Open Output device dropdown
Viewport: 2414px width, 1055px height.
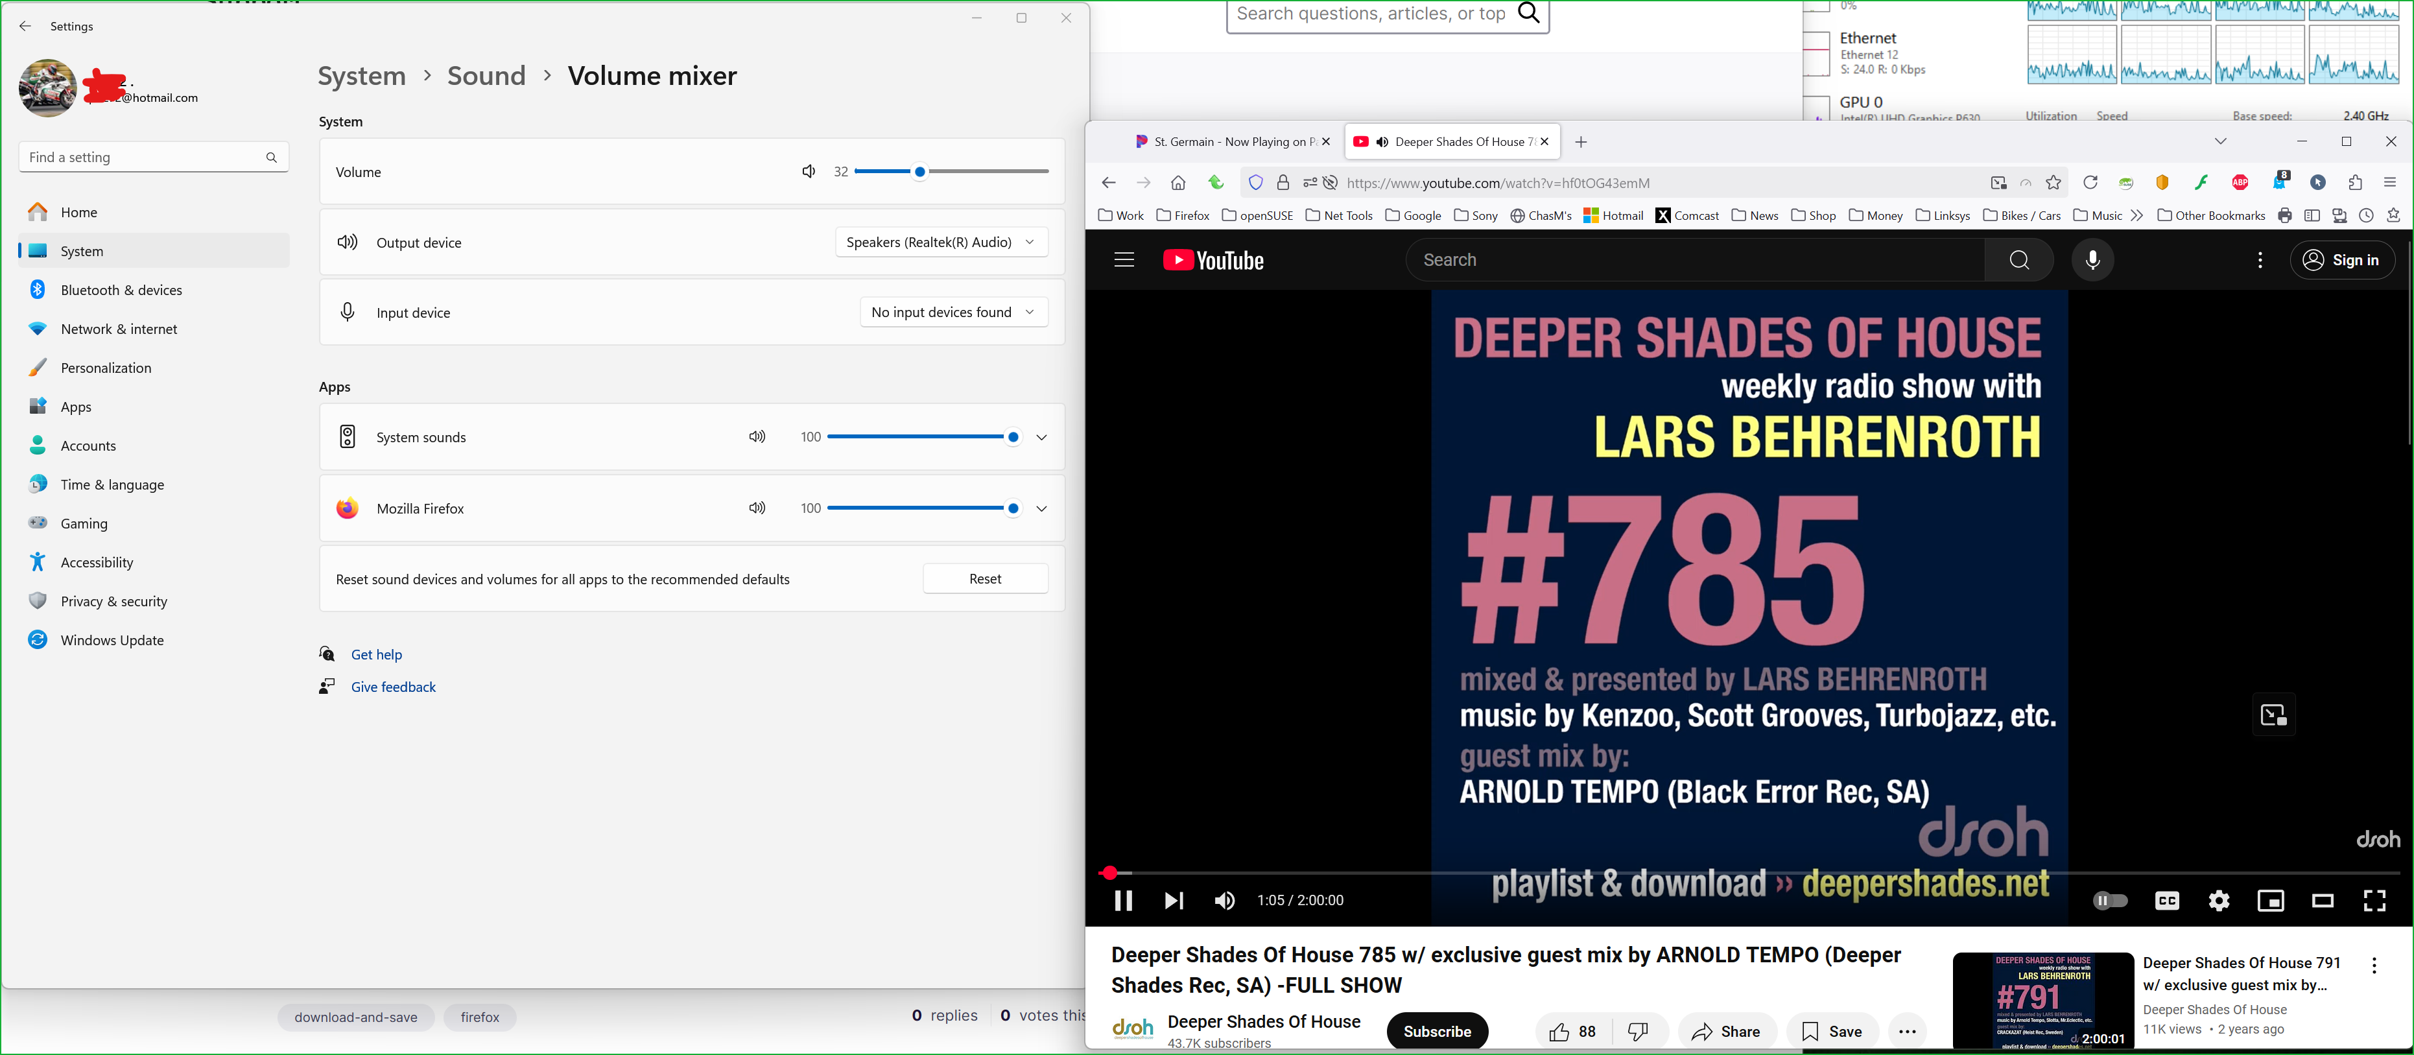click(941, 242)
